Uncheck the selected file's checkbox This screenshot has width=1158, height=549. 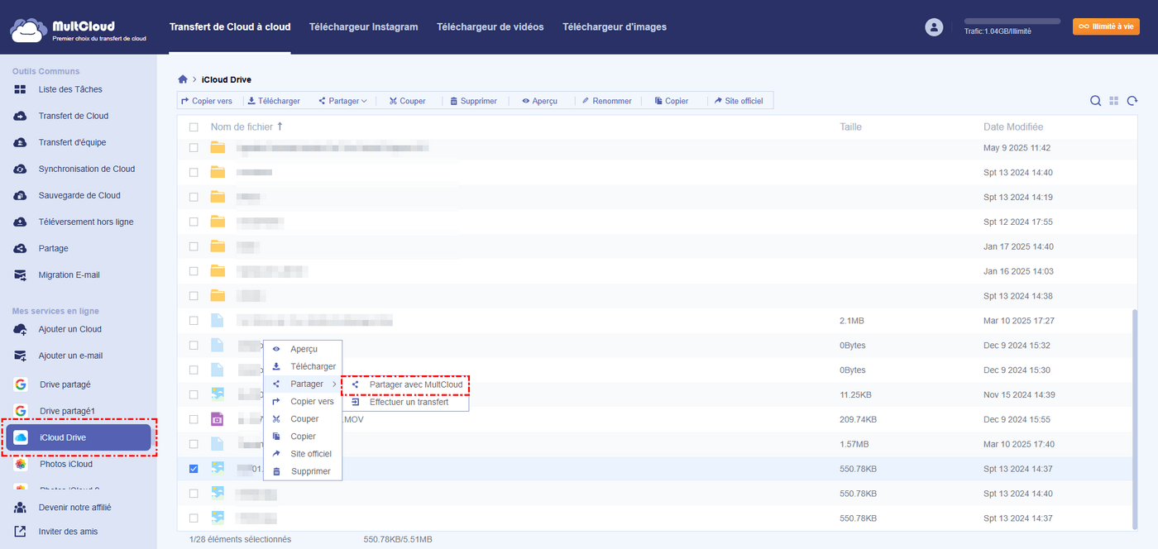pyautogui.click(x=194, y=469)
